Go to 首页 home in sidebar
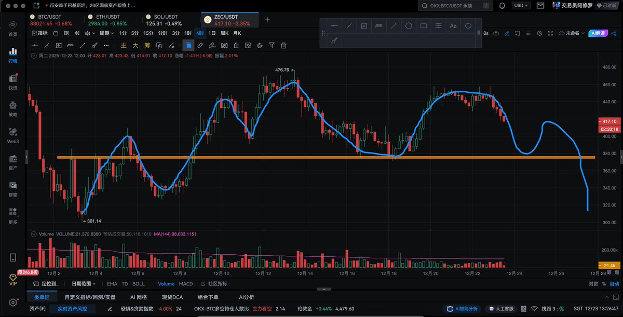Viewport: 623px width, 317px height. [x=12, y=28]
